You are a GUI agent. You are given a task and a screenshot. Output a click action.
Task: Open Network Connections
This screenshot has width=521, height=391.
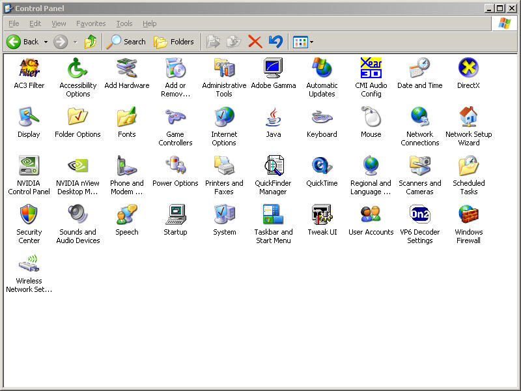(x=419, y=126)
